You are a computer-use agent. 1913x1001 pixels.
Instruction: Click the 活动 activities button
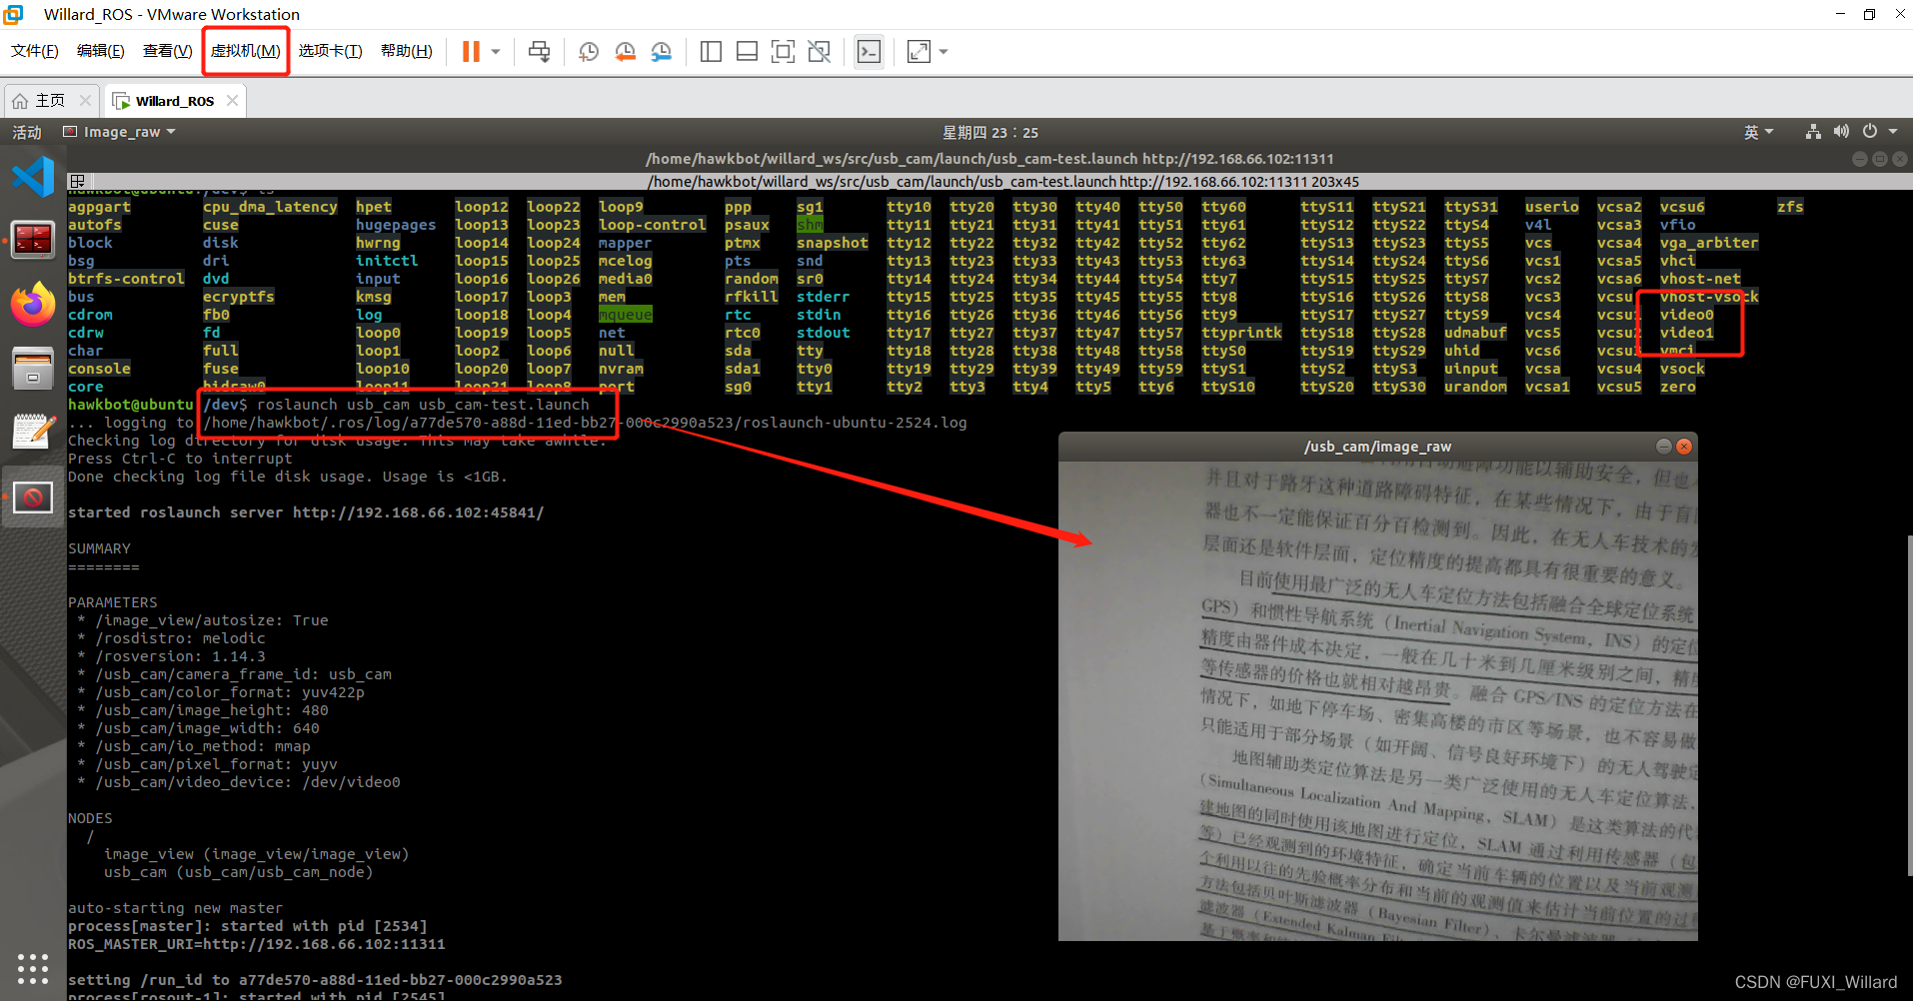(x=27, y=132)
